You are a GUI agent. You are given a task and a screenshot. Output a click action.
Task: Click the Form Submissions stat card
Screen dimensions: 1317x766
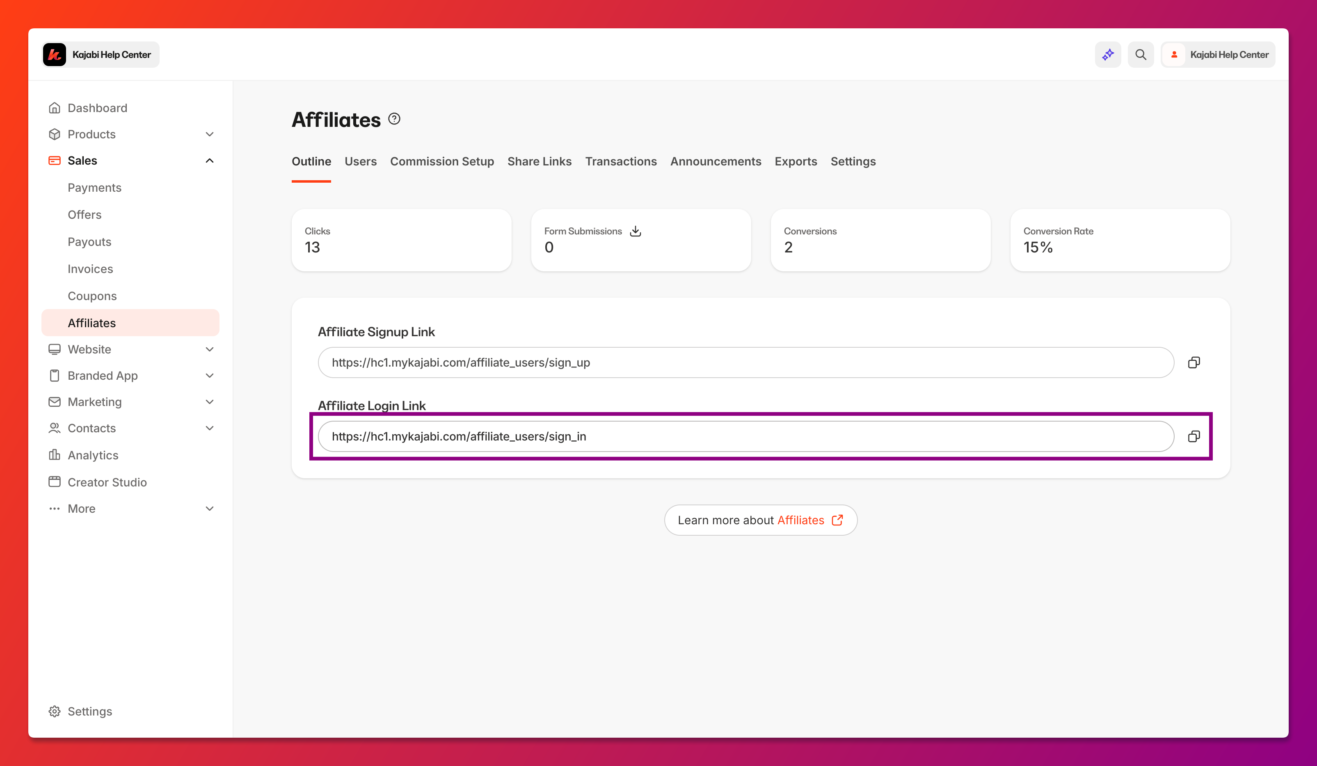click(x=641, y=240)
